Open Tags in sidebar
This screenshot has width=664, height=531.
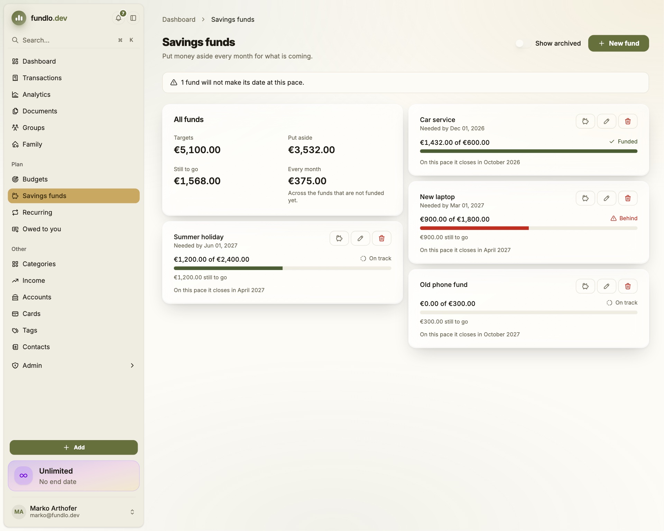click(x=74, y=330)
